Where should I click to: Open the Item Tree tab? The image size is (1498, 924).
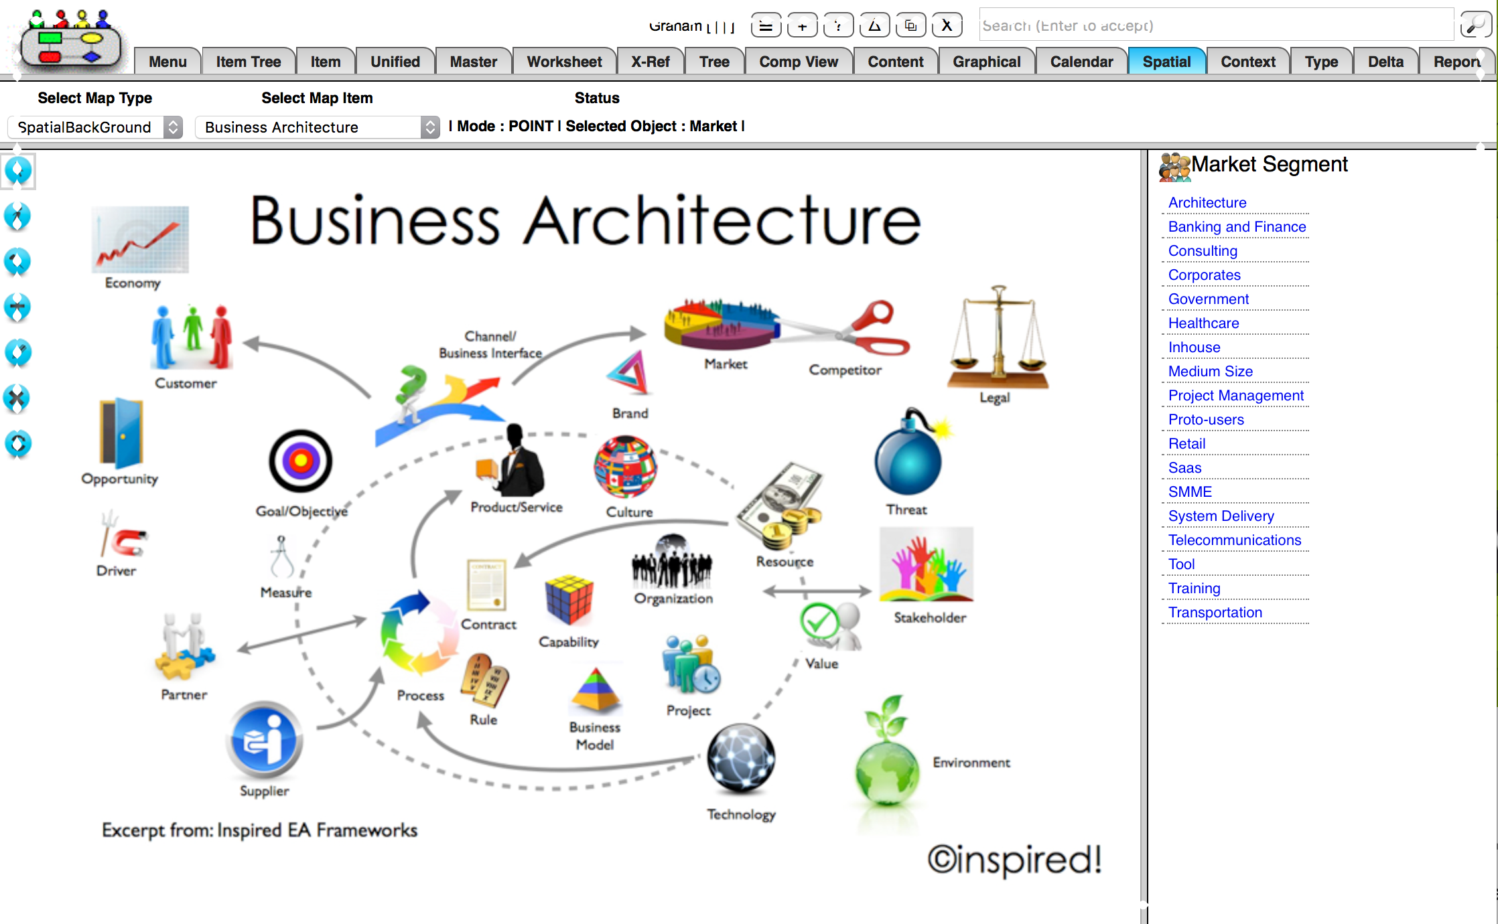pyautogui.click(x=248, y=62)
